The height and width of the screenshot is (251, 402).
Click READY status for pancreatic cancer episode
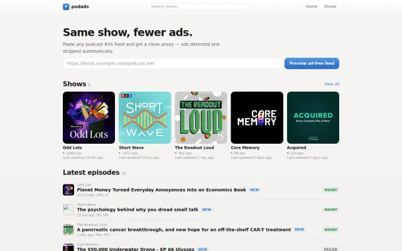point(331,230)
